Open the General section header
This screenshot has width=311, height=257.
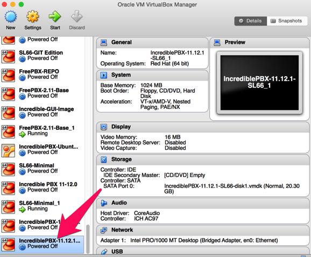(152, 42)
